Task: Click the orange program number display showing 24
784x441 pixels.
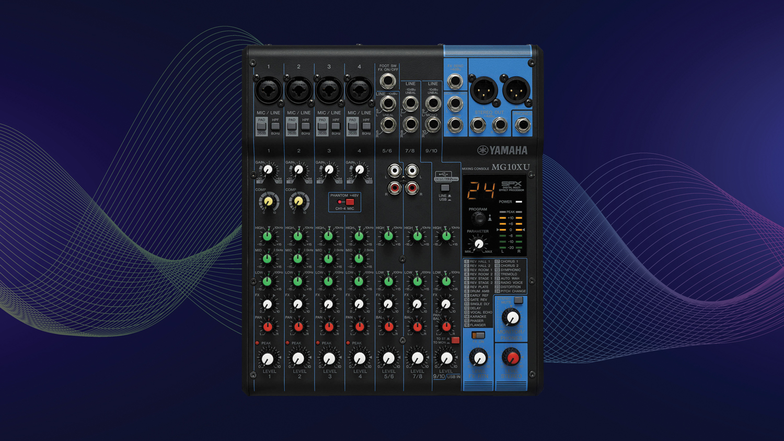Action: point(481,191)
